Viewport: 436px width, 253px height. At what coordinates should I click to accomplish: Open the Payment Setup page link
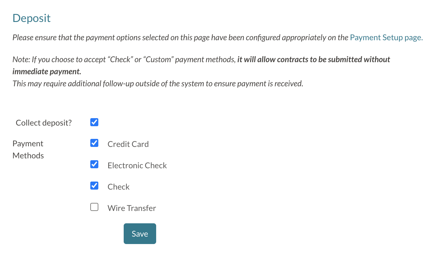coord(386,38)
